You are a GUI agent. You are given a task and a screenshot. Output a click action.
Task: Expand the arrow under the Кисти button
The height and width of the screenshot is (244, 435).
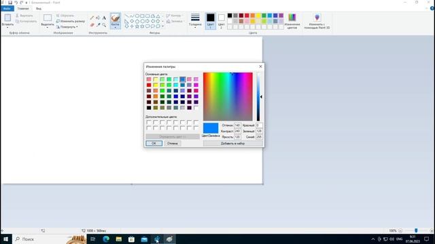coord(115,28)
